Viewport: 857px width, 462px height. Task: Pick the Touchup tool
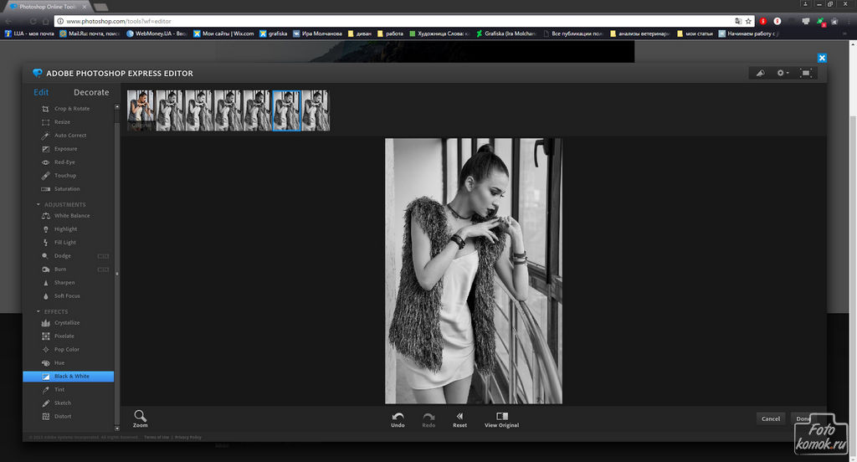coord(64,176)
